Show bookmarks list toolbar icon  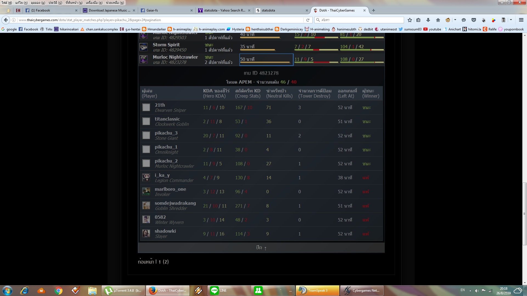(x=418, y=20)
